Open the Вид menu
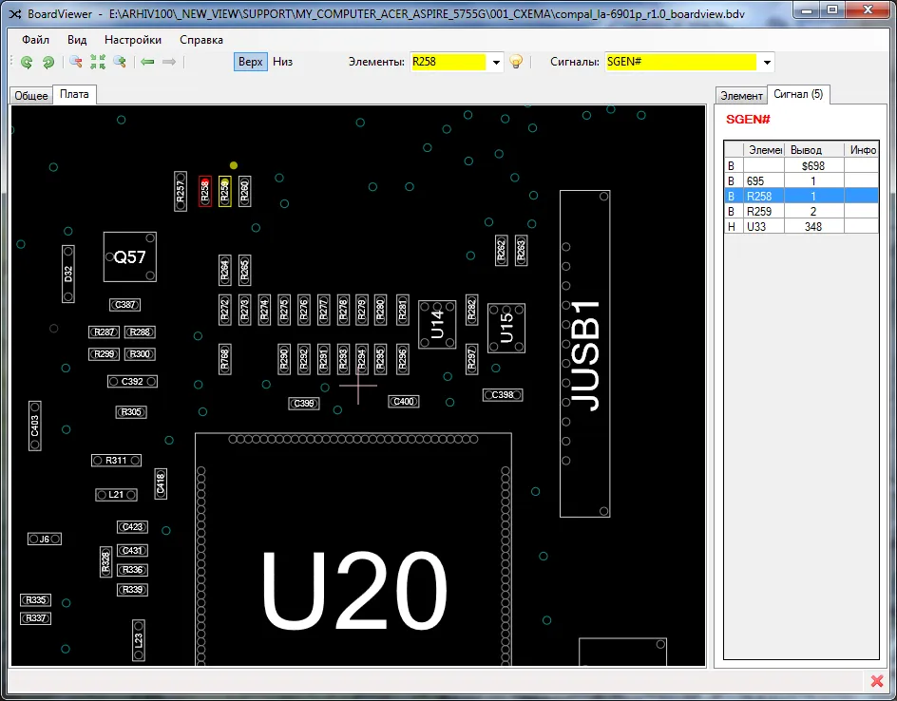 [x=77, y=40]
